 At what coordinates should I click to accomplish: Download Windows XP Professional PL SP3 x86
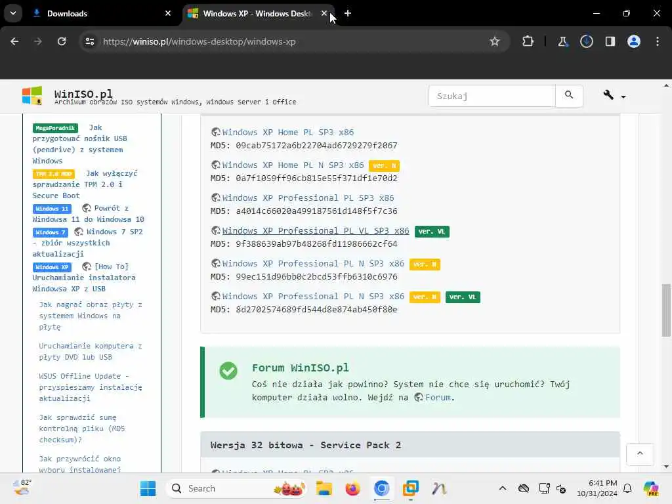pos(308,198)
